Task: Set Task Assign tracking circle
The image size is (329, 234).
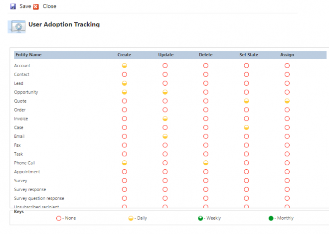Action: [x=287, y=154]
